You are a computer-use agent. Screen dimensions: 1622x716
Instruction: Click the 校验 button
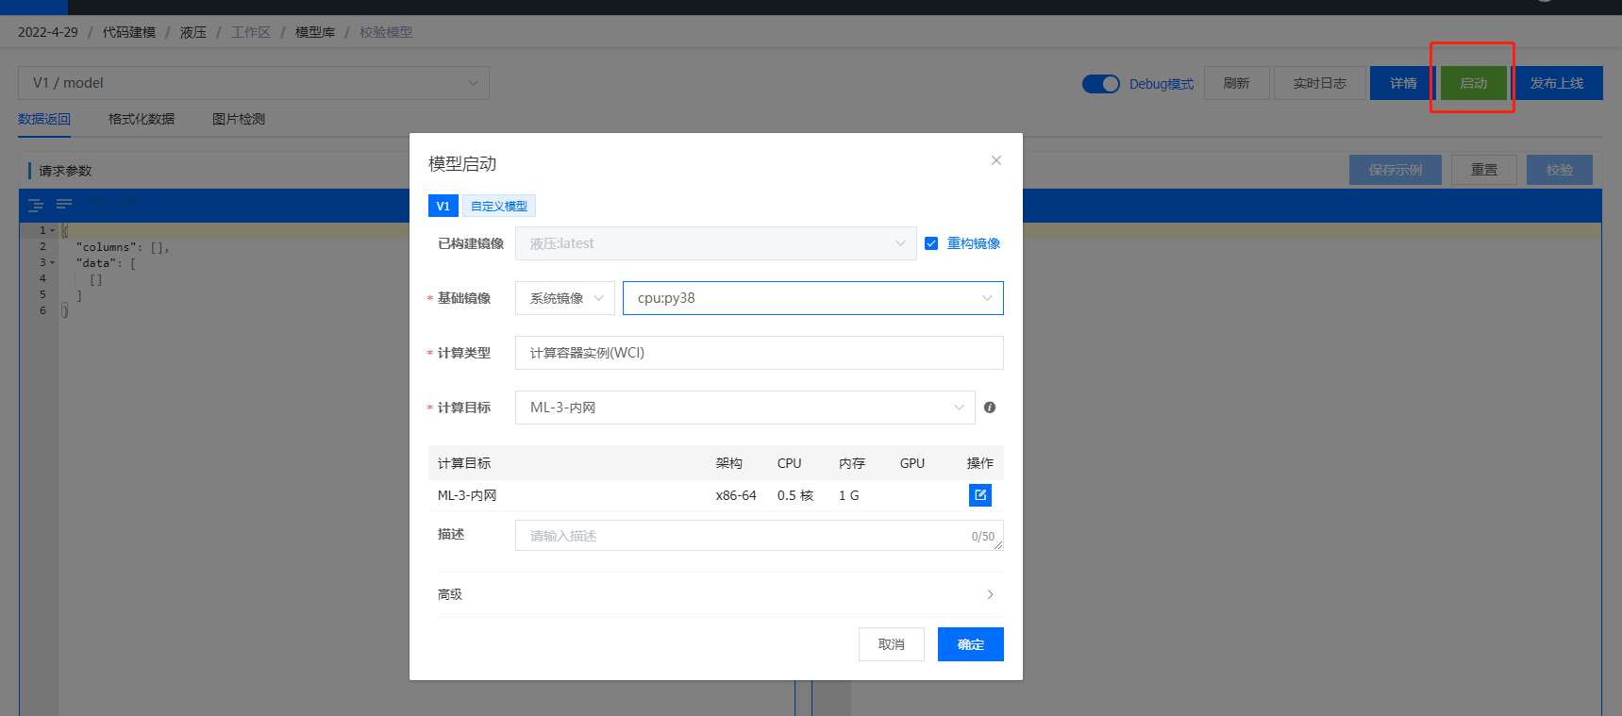[1560, 170]
